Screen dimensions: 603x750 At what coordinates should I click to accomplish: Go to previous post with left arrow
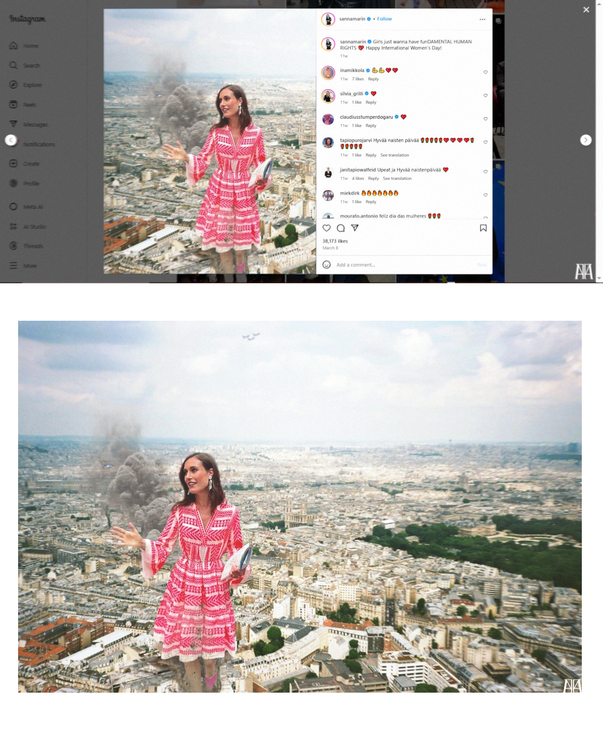click(11, 140)
